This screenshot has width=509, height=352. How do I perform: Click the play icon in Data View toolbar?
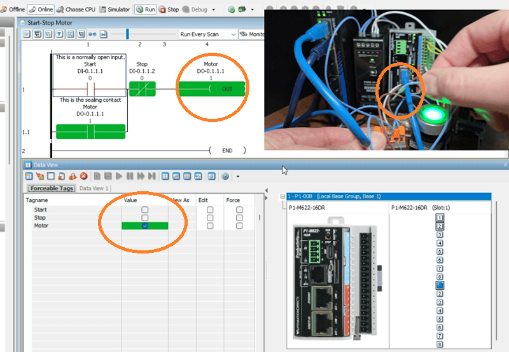118,176
